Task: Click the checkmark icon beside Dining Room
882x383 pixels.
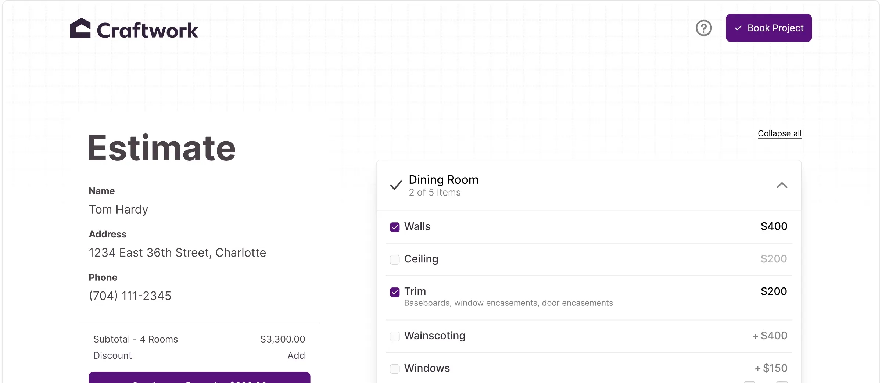Action: 395,185
